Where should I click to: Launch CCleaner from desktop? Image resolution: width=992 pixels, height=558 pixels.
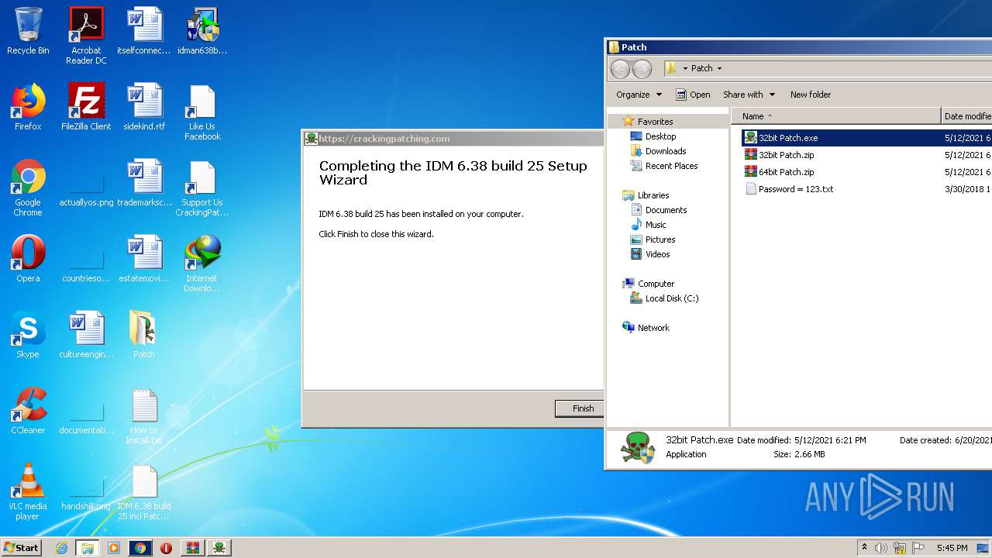28,411
